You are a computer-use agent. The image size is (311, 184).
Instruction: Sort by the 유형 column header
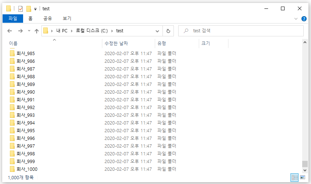[x=162, y=43]
